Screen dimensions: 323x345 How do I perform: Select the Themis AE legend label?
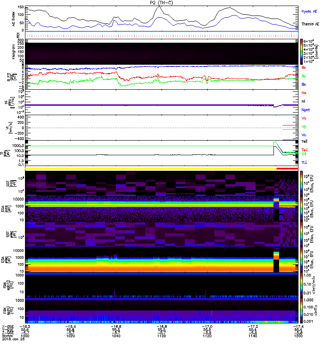point(310,24)
